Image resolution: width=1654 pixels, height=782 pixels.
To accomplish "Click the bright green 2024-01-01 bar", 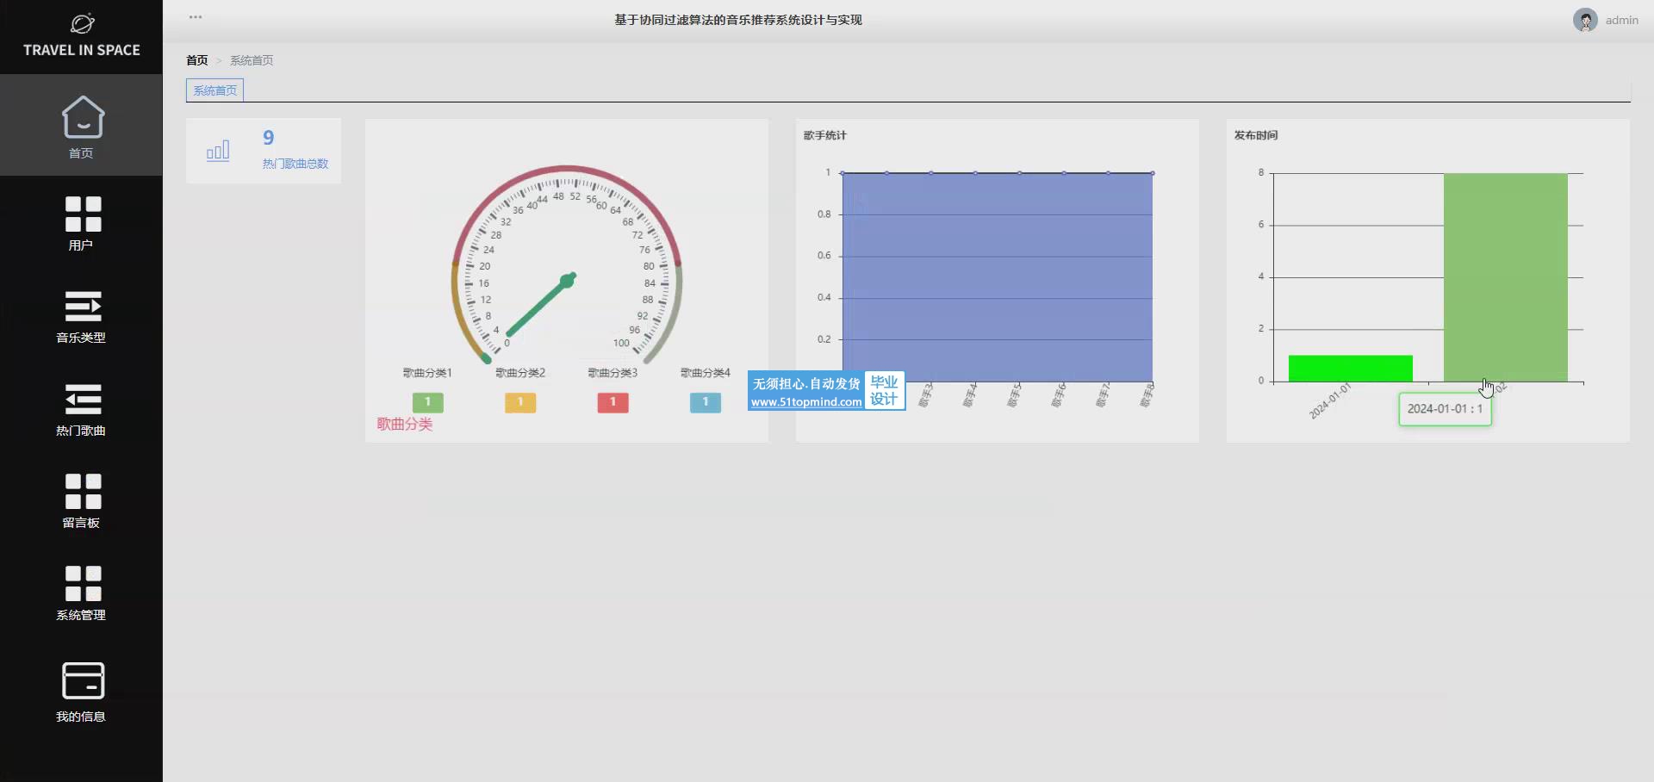I will [1350, 369].
